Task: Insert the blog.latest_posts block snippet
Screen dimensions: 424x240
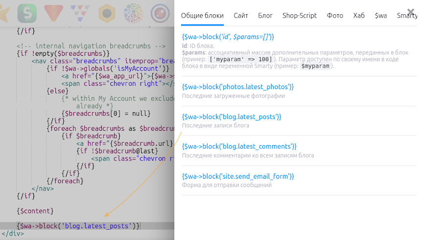Action: tap(232, 117)
